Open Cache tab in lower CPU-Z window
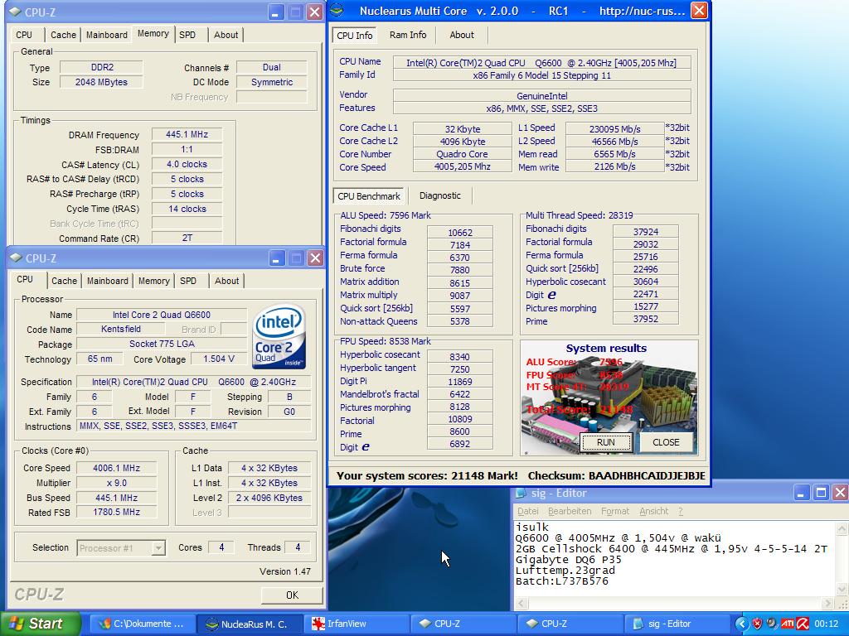Image resolution: width=849 pixels, height=636 pixels. [x=64, y=282]
